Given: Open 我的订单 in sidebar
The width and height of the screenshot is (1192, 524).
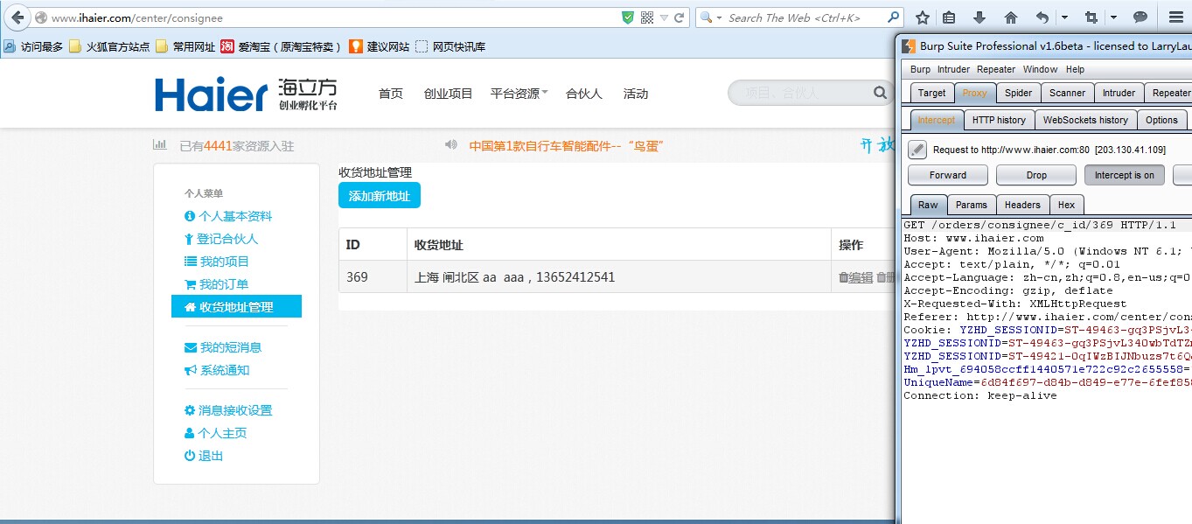Looking at the screenshot, I should 217,284.
